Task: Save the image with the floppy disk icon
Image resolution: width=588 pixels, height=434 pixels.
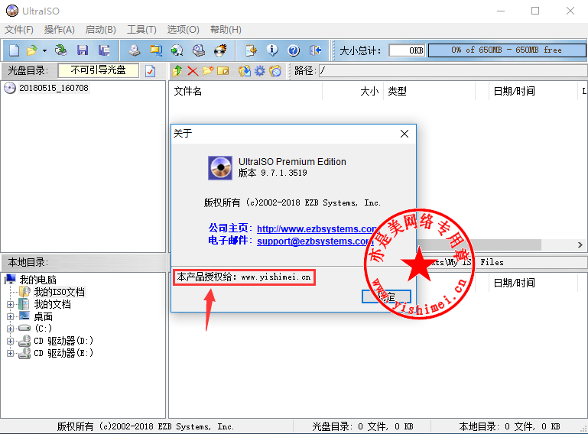Action: 83,50
